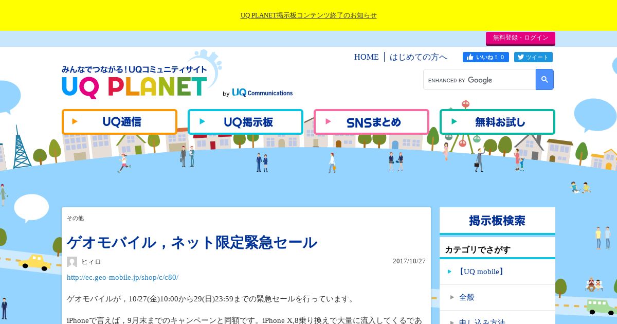Click the 無料登録・ログイン button

pos(520,38)
